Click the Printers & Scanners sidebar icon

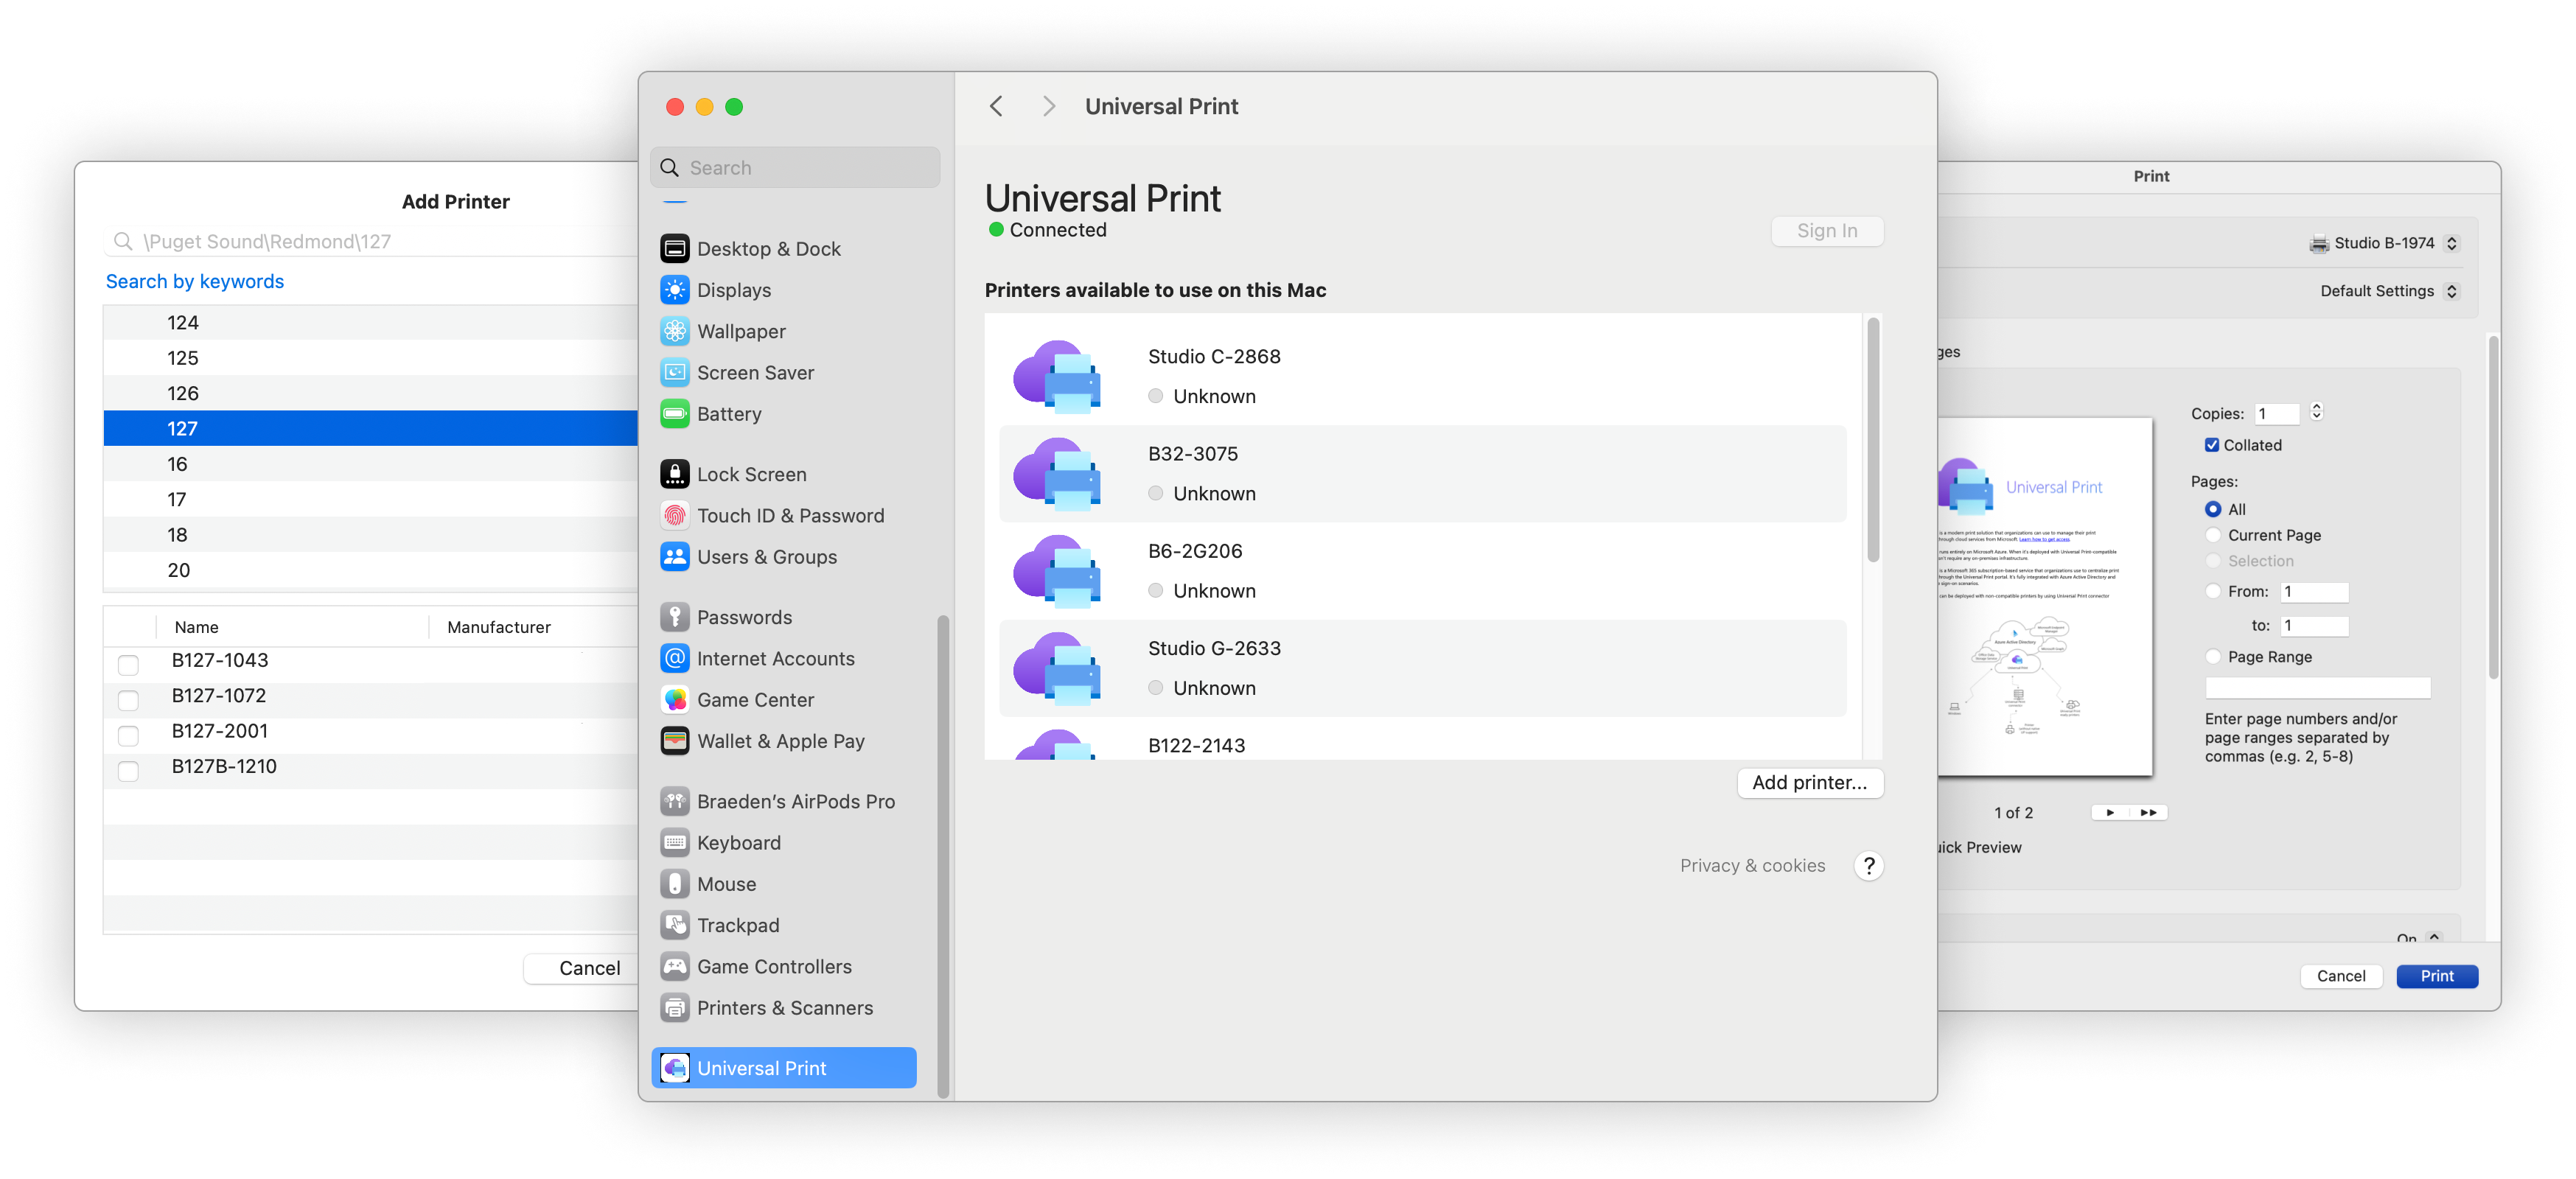coord(675,1008)
